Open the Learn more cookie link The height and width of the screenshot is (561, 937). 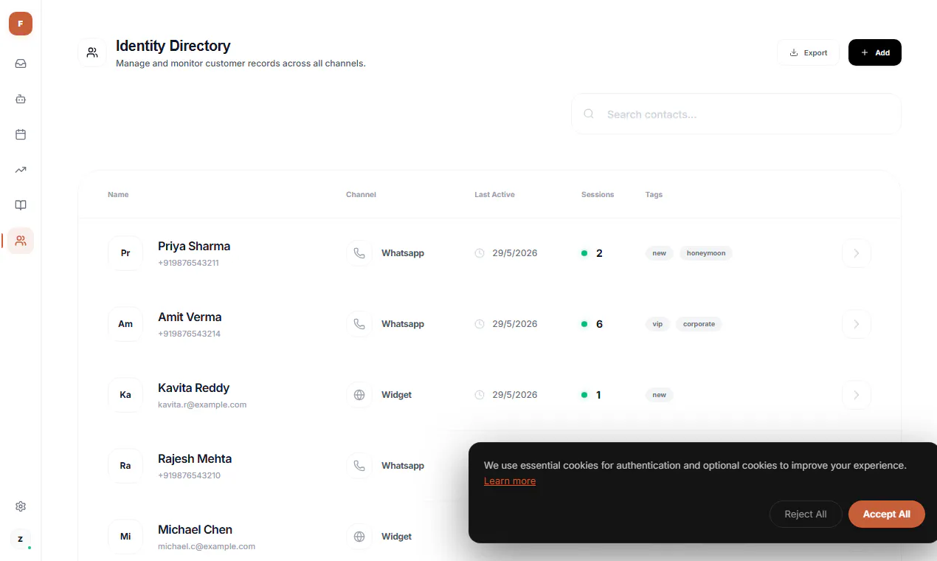click(510, 481)
